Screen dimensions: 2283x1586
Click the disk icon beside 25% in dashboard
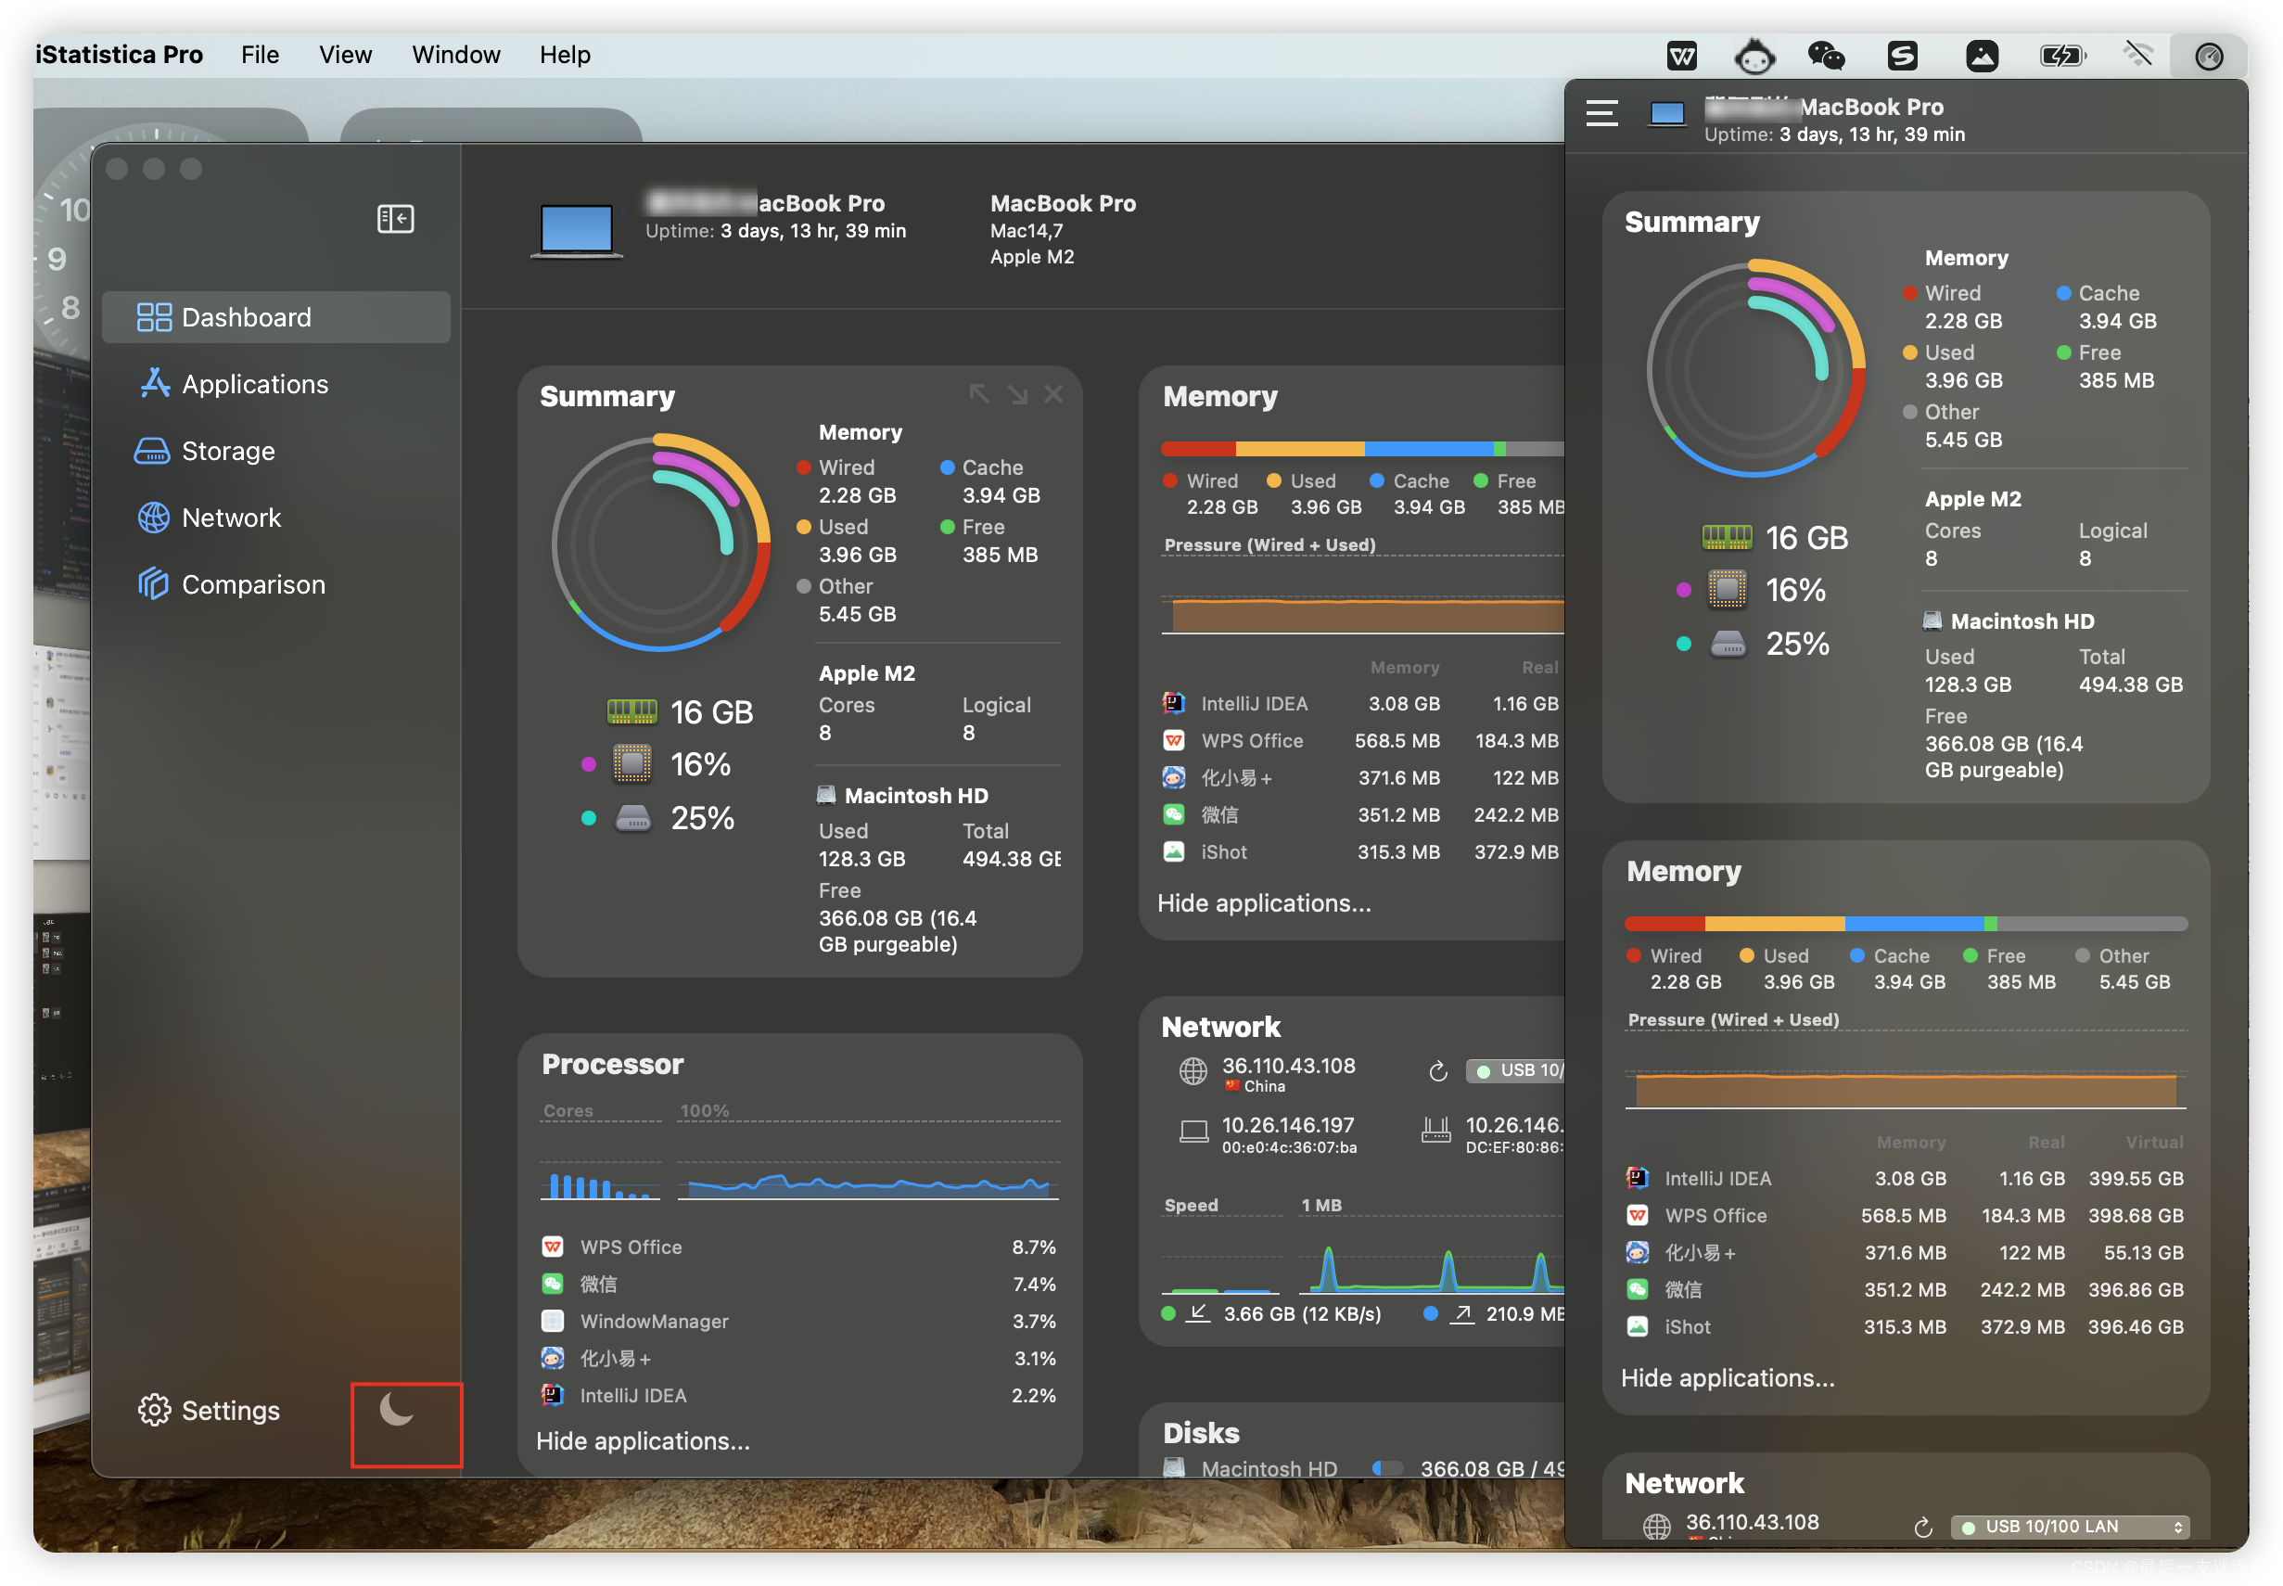coord(631,818)
